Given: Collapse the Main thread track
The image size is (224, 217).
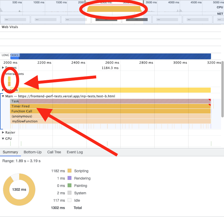Looking at the screenshot, I should pyautogui.click(x=3, y=96).
